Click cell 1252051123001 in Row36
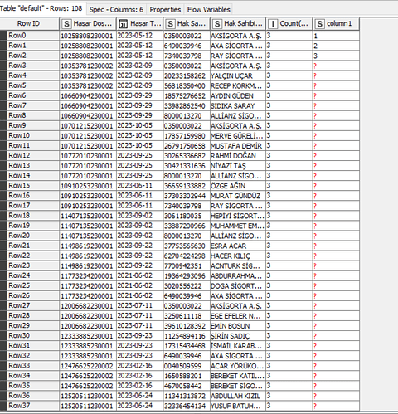 (x=88, y=396)
